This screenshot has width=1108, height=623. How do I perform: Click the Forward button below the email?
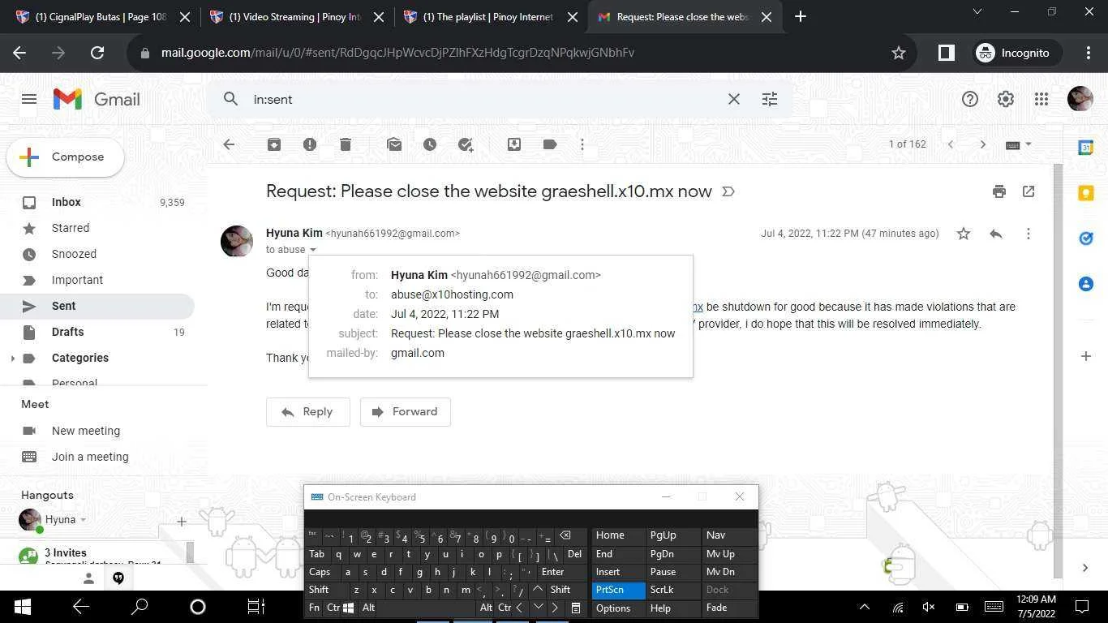point(405,411)
